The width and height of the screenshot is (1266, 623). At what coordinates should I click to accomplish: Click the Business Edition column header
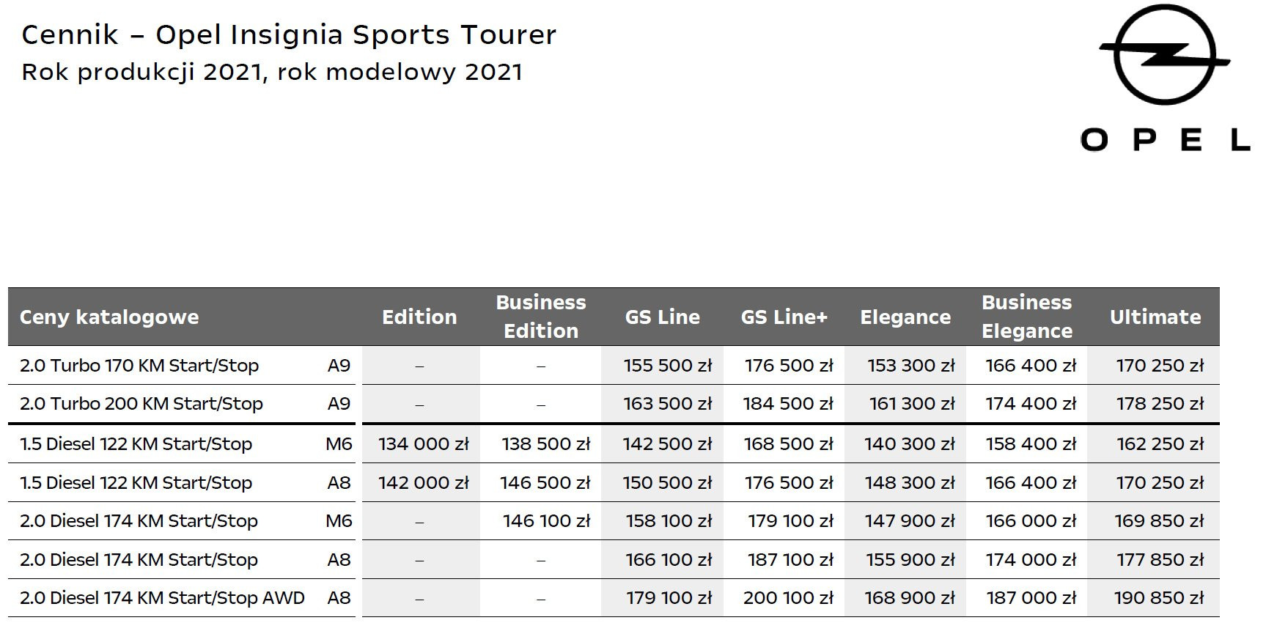(541, 317)
